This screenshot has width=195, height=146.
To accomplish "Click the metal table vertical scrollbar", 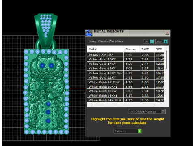I will (167, 60).
